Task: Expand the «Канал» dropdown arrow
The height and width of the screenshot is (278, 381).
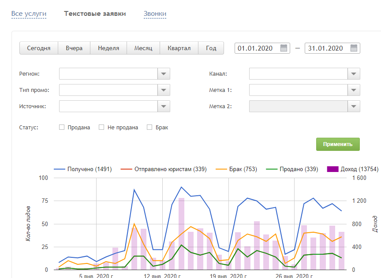Action: [x=354, y=74]
